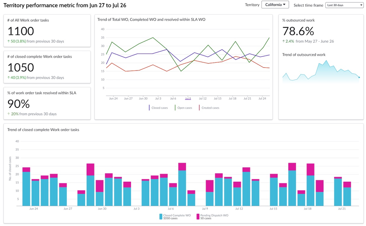Click the 90% SLA value
This screenshot has height=226, width=366.
pyautogui.click(x=19, y=104)
